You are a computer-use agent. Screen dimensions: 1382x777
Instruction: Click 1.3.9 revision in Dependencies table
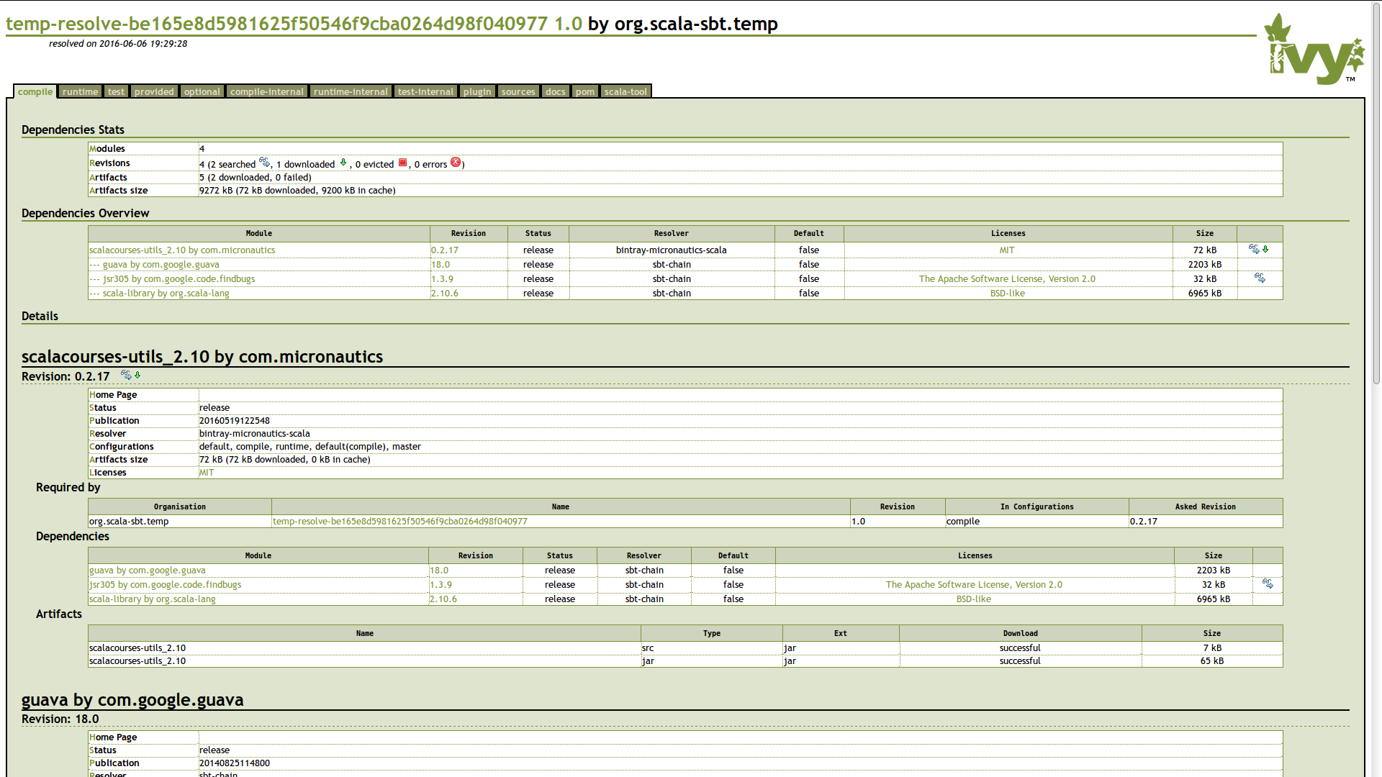click(441, 585)
